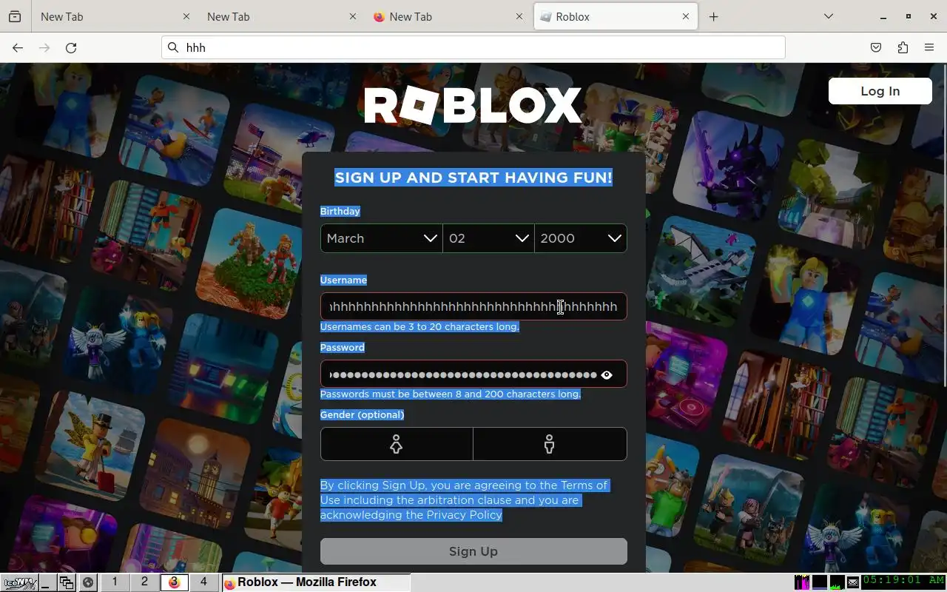Select the male gender icon
The width and height of the screenshot is (947, 592).
550,444
